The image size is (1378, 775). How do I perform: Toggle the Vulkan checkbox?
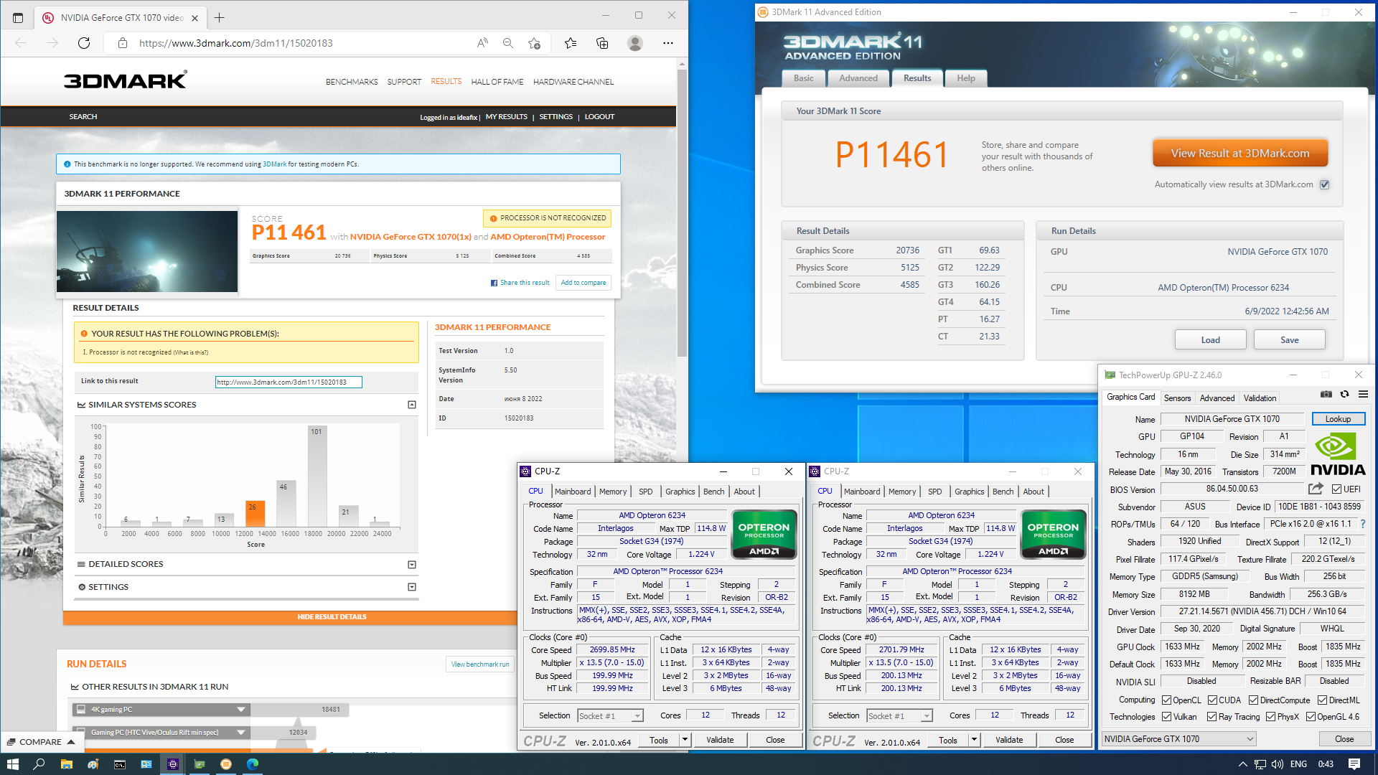(x=1166, y=717)
